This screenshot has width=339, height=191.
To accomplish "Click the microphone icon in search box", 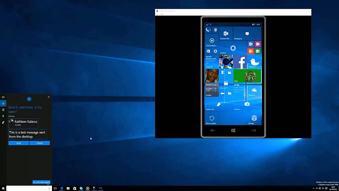I will [49, 188].
